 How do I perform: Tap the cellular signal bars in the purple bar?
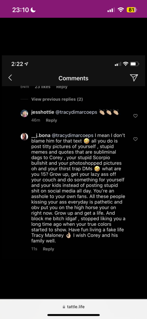[111, 10]
